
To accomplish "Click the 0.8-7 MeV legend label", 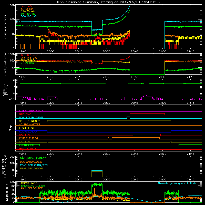I will (x=28, y=60).
